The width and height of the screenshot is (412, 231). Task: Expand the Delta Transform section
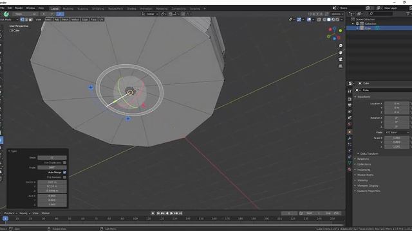pyautogui.click(x=369, y=154)
